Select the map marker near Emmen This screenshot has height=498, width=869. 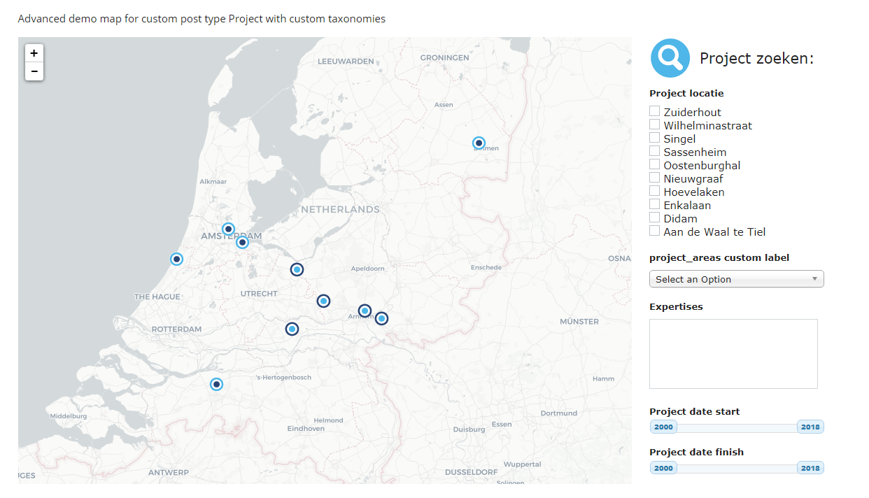479,143
